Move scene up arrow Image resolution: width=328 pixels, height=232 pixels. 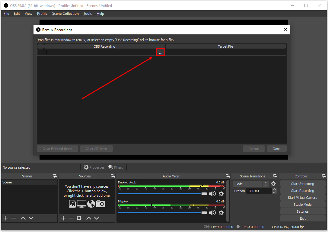coord(23,218)
